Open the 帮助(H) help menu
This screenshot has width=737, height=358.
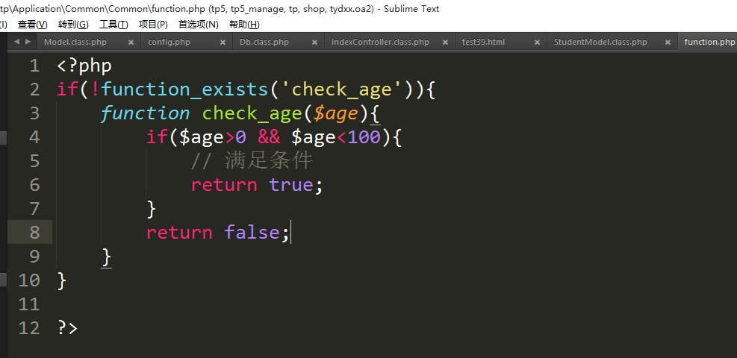point(243,25)
